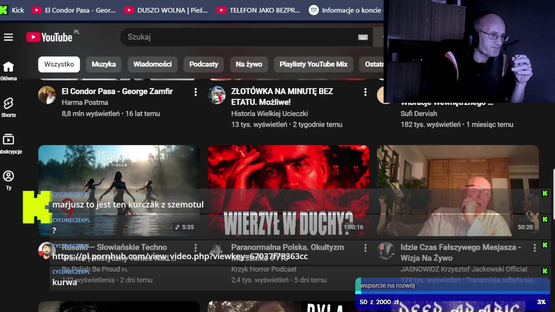The height and width of the screenshot is (312, 555).
Task: Visit the Sufi Dervish channel
Action: (x=418, y=114)
